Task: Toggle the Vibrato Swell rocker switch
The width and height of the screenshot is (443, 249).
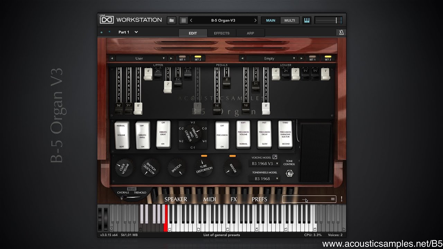Action: pos(142,135)
